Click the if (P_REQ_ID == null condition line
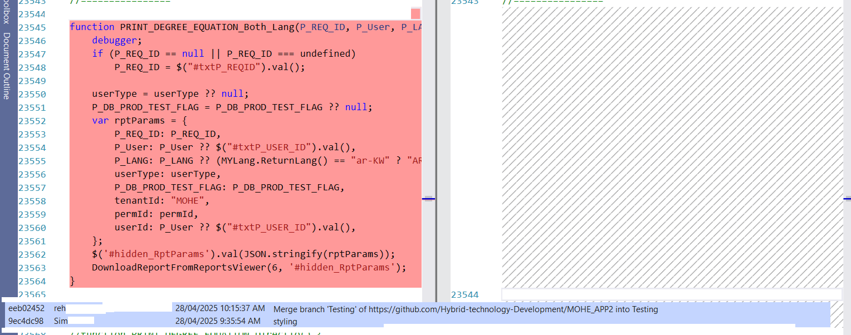 pos(223,54)
